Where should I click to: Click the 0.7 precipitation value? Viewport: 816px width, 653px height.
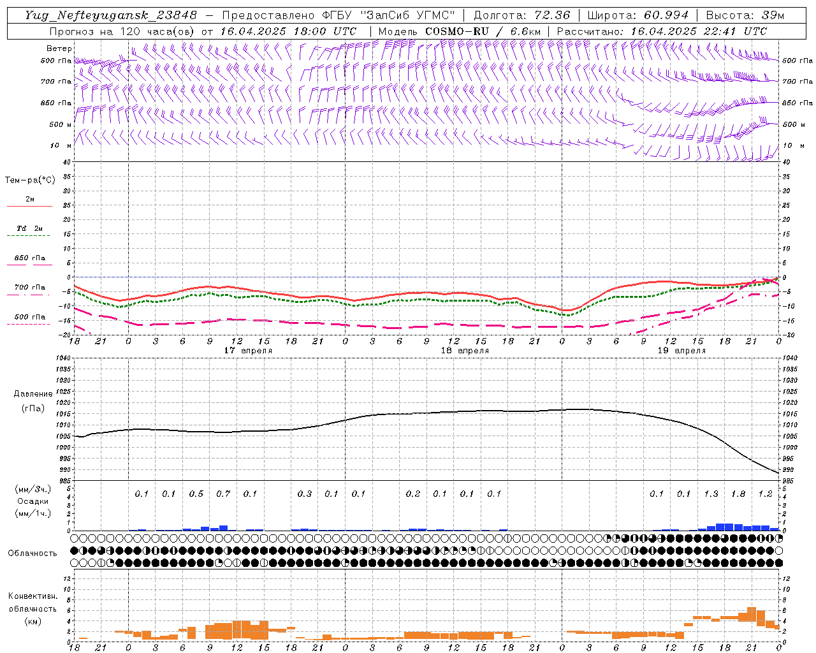(223, 494)
